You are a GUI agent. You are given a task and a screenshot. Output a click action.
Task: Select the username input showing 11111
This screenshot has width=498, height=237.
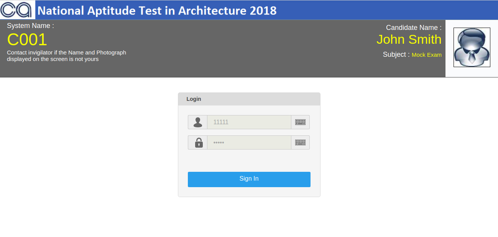point(249,122)
